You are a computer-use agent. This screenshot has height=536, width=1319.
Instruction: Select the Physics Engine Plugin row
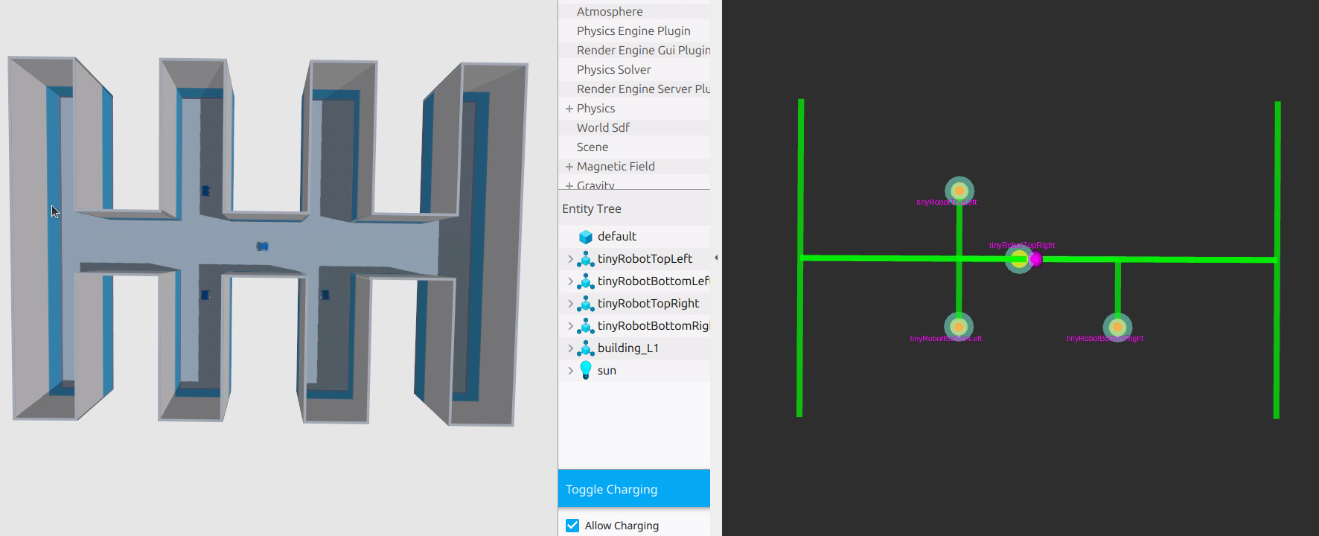(x=633, y=31)
